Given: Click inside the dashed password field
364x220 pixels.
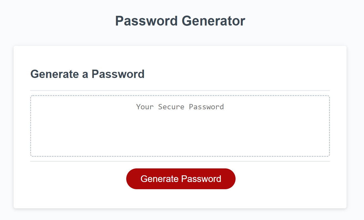Looking at the screenshot, I should click(180, 130).
